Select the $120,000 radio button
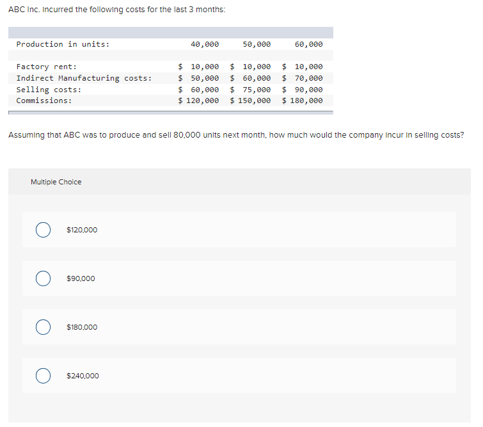Image resolution: width=483 pixels, height=427 pixels. [43, 230]
